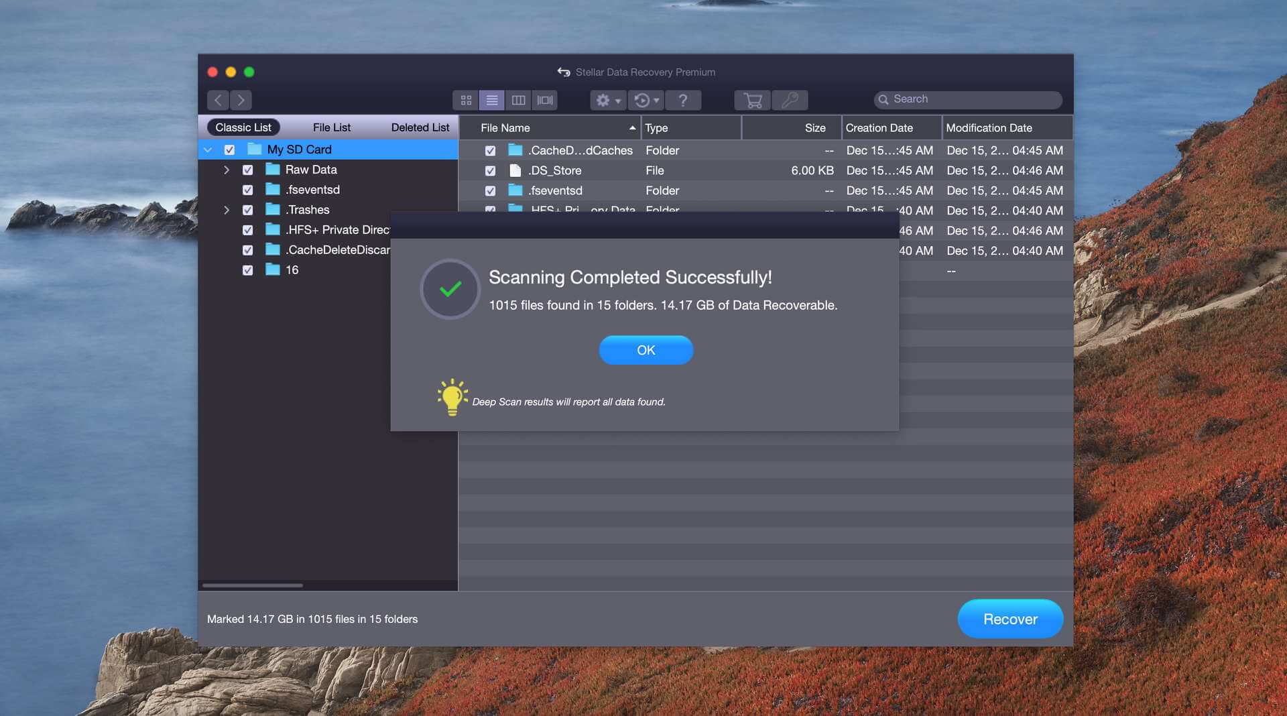Click the magnifier icon in Search
Image resolution: width=1287 pixels, height=716 pixels.
click(883, 99)
